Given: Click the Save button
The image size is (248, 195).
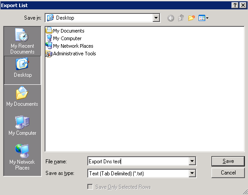Looking at the screenshot, I should [228, 161].
